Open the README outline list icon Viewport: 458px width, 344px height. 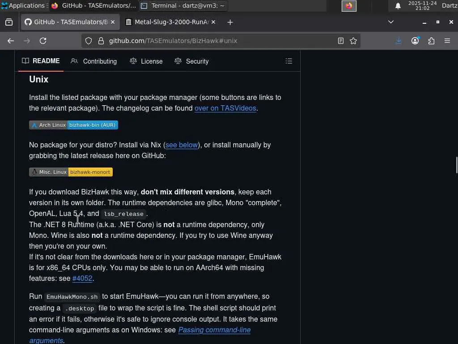pos(289,61)
